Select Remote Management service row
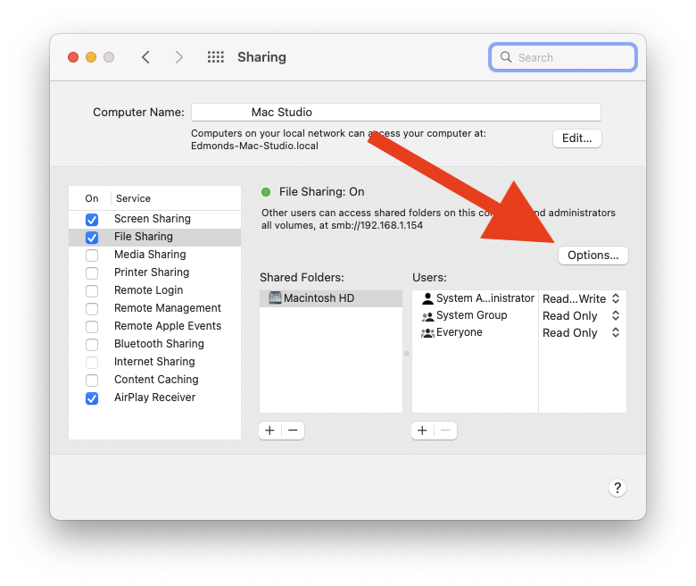This screenshot has width=696, height=586. tap(155, 308)
